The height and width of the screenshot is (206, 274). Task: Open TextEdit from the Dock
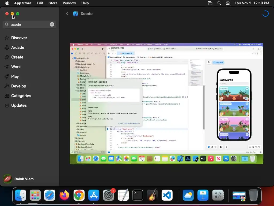click(x=123, y=195)
